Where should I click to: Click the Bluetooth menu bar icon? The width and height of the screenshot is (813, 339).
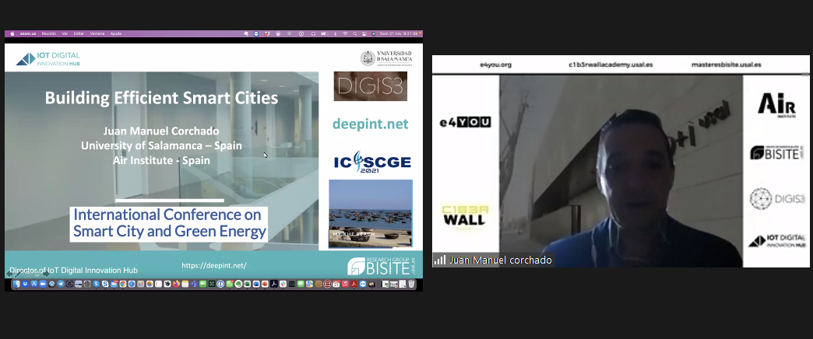click(335, 33)
